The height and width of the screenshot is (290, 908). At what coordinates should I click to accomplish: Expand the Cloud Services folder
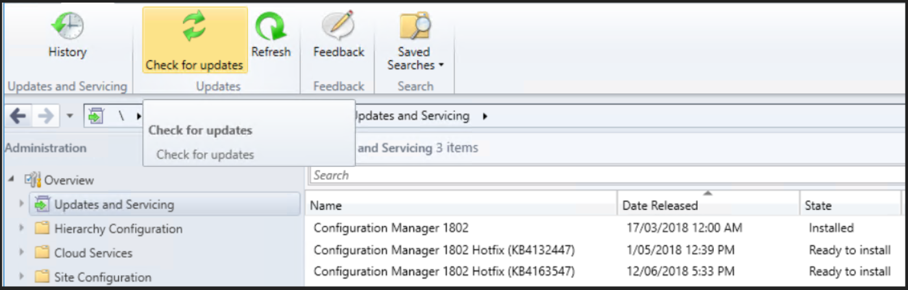(21, 252)
